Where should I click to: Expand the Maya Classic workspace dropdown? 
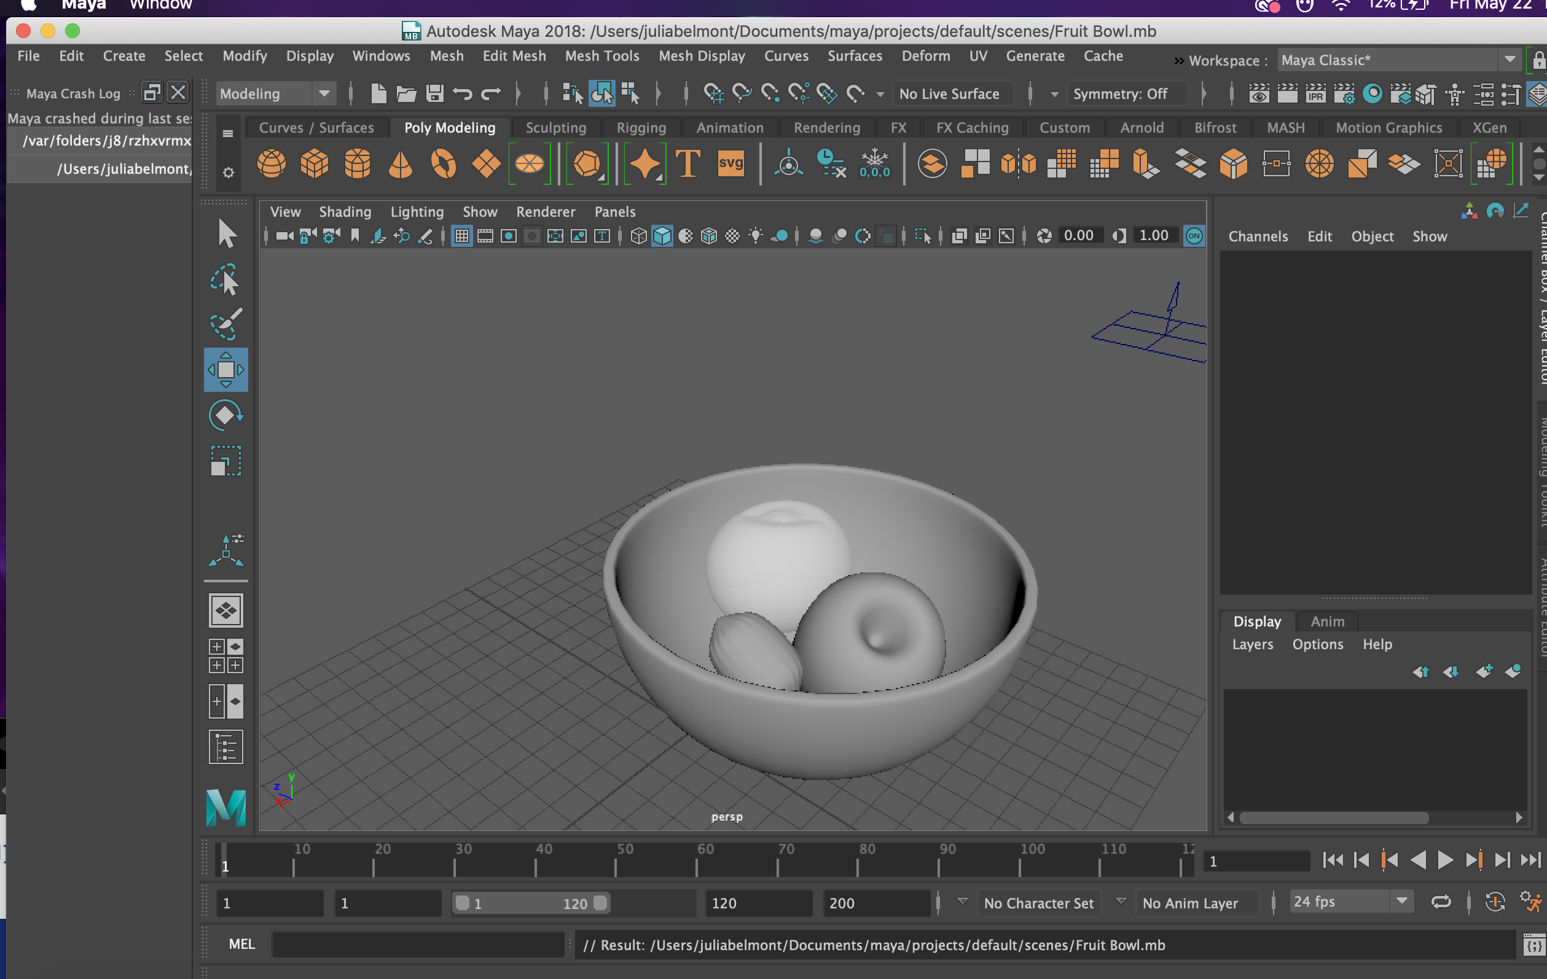coord(1509,60)
